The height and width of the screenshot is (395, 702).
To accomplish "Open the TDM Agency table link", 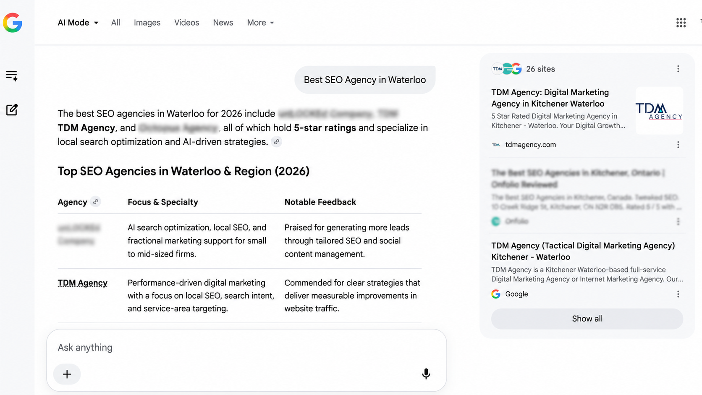I will [x=82, y=283].
